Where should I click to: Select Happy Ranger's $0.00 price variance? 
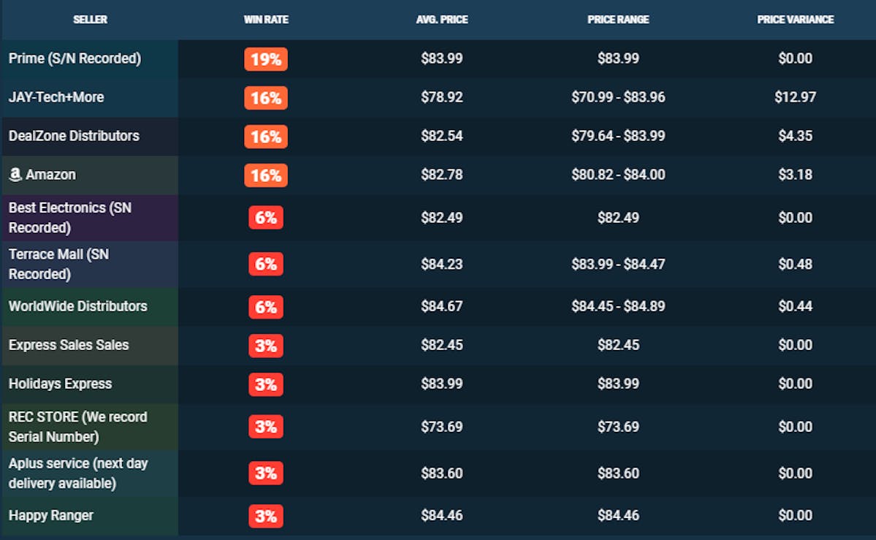795,515
